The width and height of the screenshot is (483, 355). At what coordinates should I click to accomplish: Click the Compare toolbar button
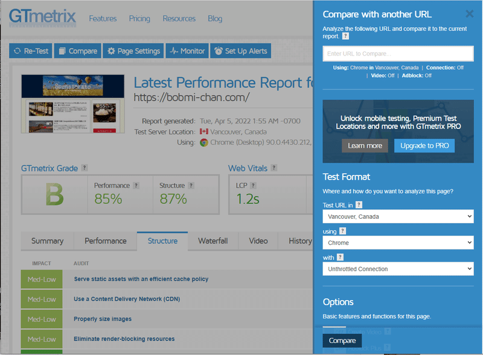78,51
